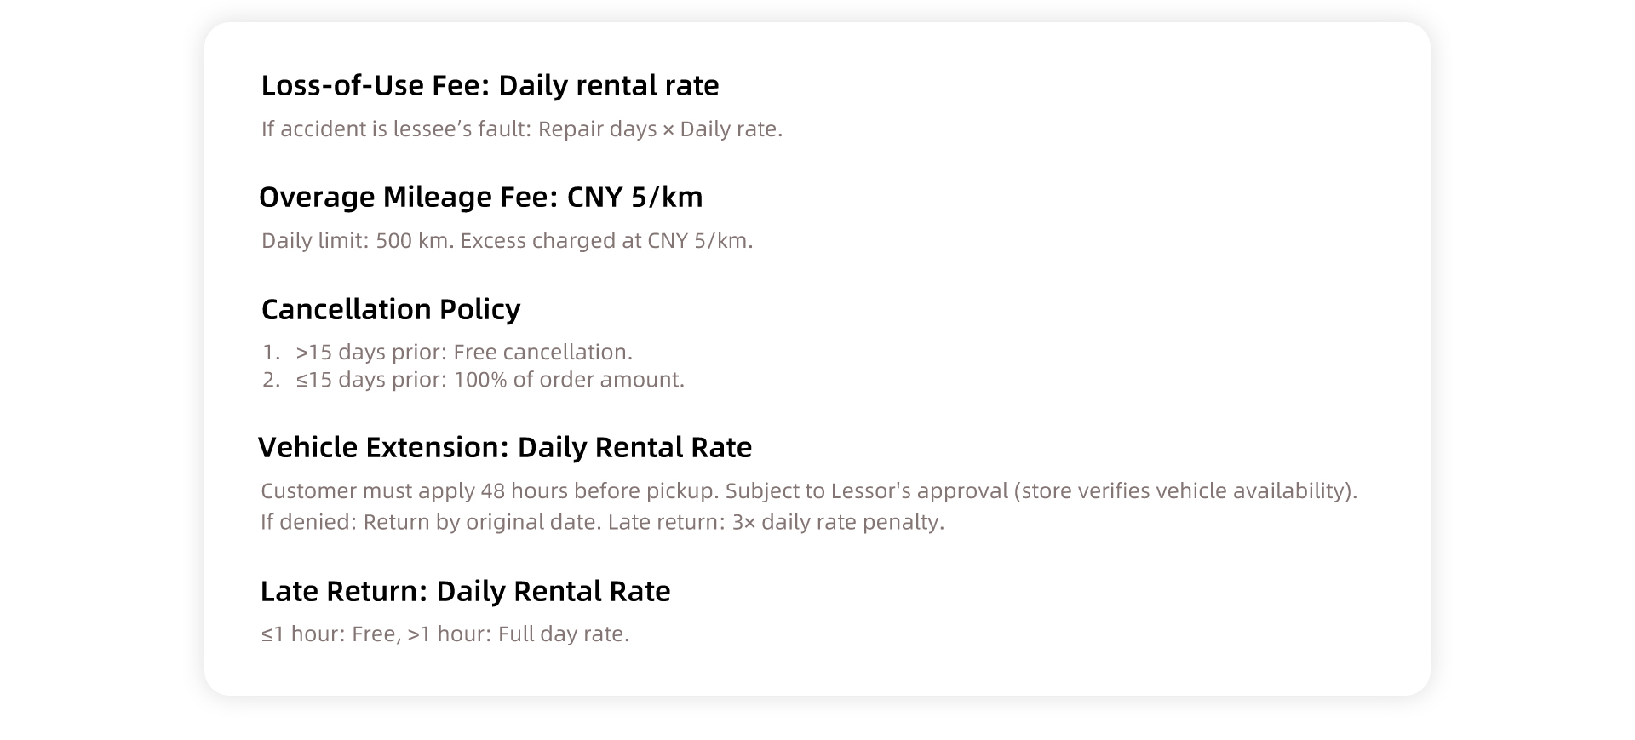The image size is (1635, 740).
Task: Click the Excess charged at CNY 5/km text
Action: click(x=606, y=240)
